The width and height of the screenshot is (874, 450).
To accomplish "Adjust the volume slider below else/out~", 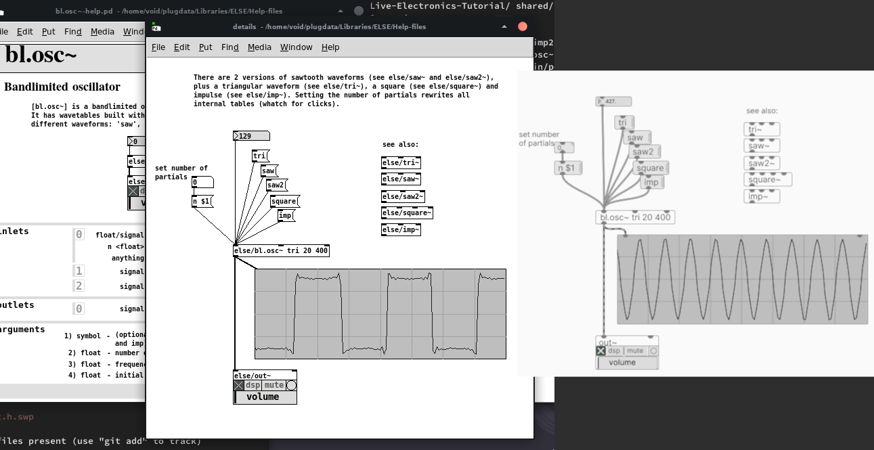I will tap(265, 397).
